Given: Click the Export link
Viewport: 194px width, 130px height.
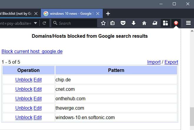Looking at the screenshot, I should pyautogui.click(x=171, y=62).
